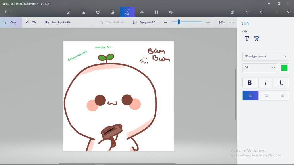Open the green text color swatch

(284, 68)
